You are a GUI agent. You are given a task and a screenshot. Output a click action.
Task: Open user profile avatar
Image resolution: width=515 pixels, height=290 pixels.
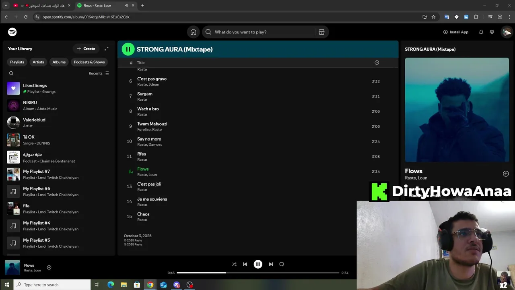pyautogui.click(x=507, y=32)
